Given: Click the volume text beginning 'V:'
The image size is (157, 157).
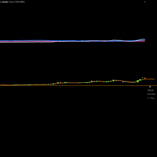Looking at the screenshot, I should coord(151,94).
